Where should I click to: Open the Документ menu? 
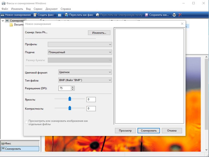pyautogui.click(x=51, y=9)
